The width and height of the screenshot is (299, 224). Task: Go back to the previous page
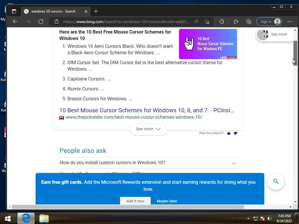(x=15, y=22)
